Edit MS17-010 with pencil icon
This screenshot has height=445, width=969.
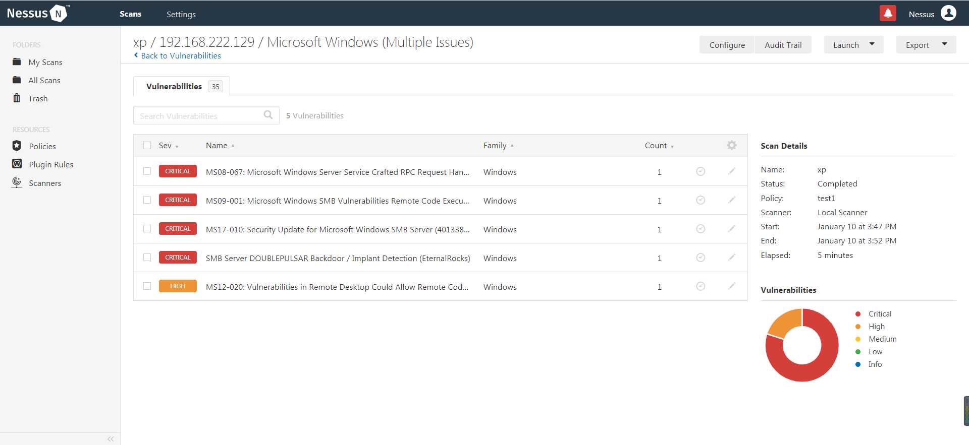point(732,228)
